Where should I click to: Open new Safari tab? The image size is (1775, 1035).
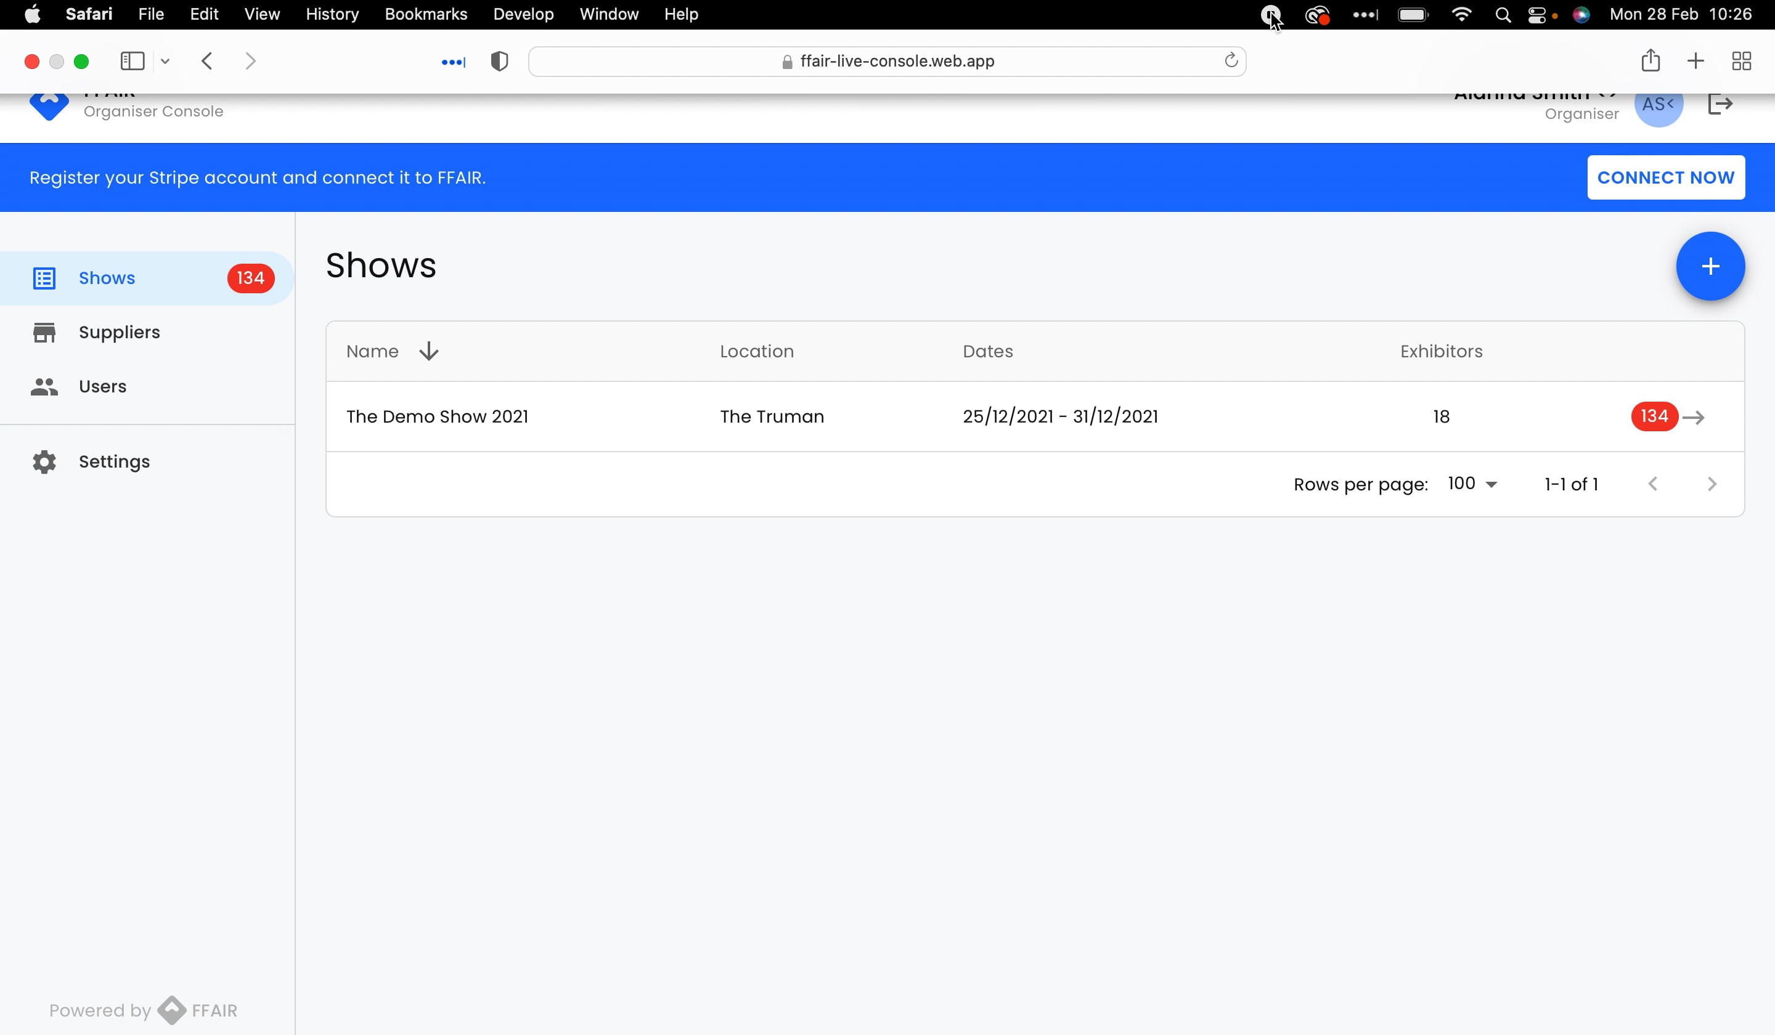tap(1695, 61)
